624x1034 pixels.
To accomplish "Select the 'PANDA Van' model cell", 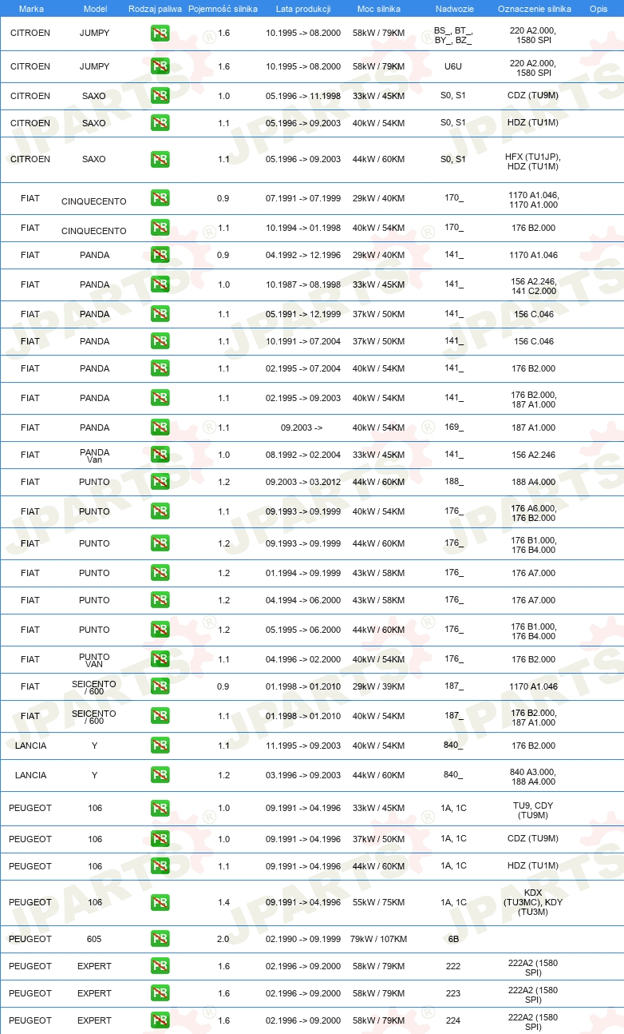I will point(95,455).
